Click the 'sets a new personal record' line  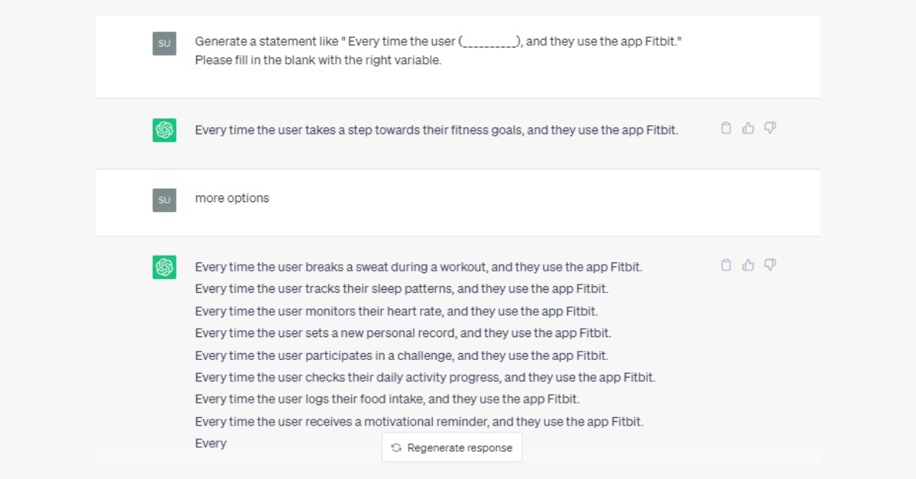pos(403,333)
